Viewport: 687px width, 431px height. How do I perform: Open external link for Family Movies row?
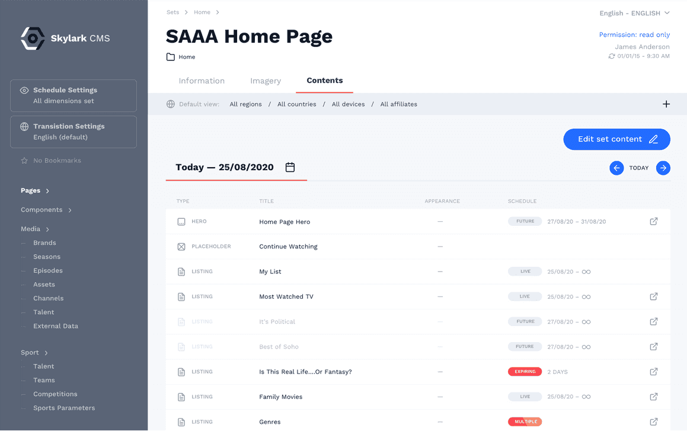pos(654,397)
